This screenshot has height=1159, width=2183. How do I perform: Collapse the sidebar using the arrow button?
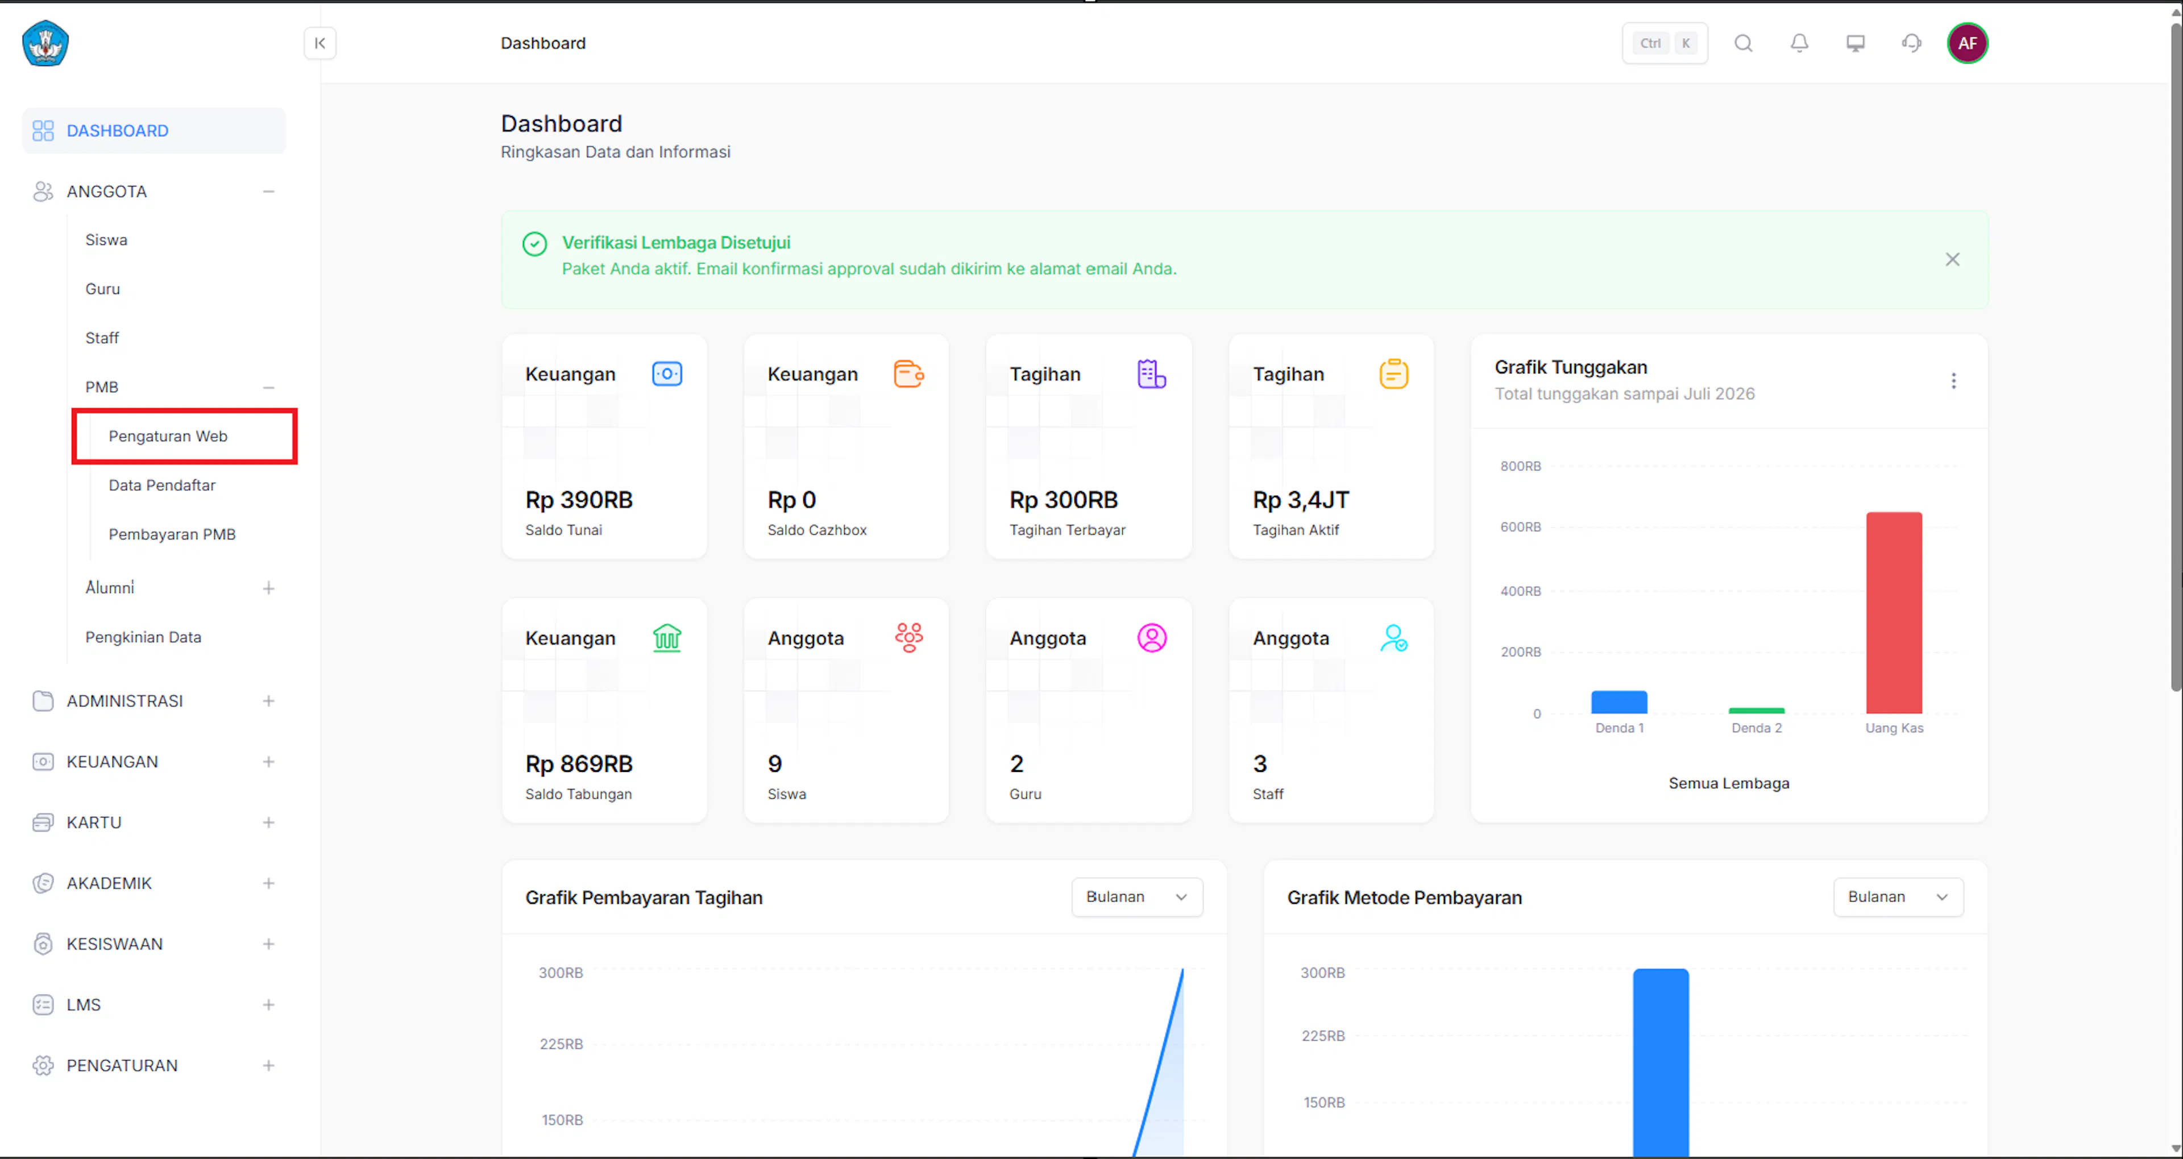coord(319,43)
